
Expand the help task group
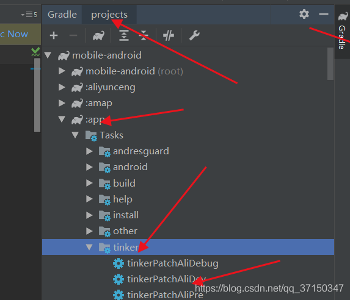pos(89,199)
